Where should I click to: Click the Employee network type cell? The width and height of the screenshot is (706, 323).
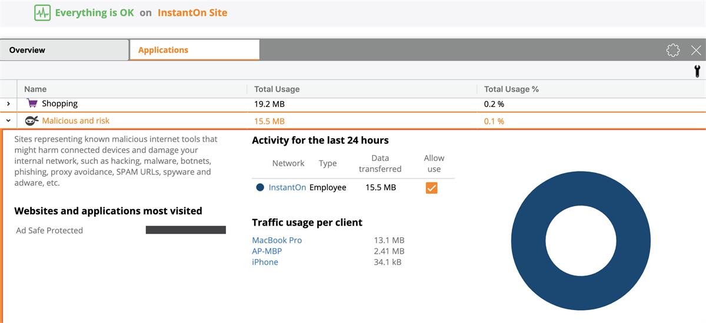(328, 187)
